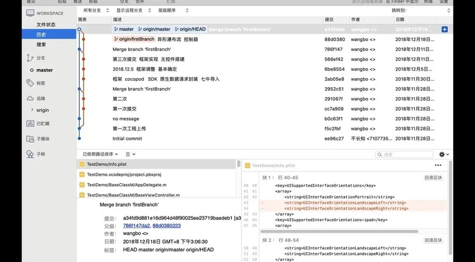Click the file icon in the diff header
475x262 pixels.
tap(247, 166)
